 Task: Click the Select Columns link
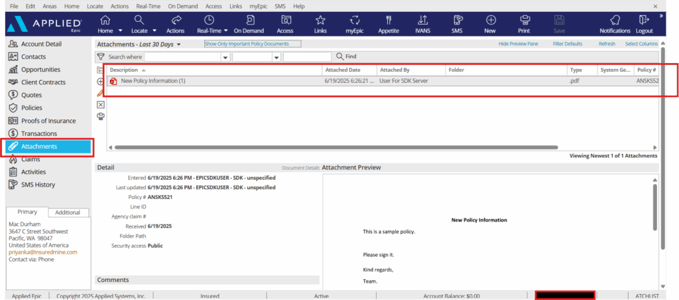point(641,44)
